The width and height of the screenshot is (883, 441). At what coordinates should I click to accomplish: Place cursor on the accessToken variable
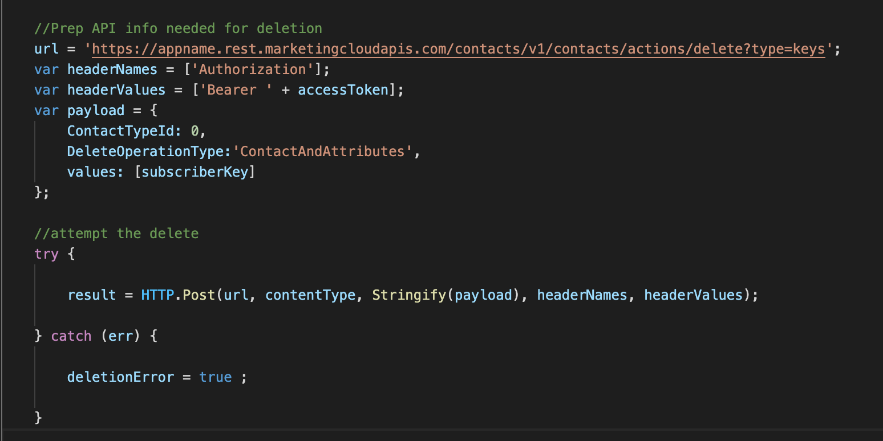pos(343,90)
